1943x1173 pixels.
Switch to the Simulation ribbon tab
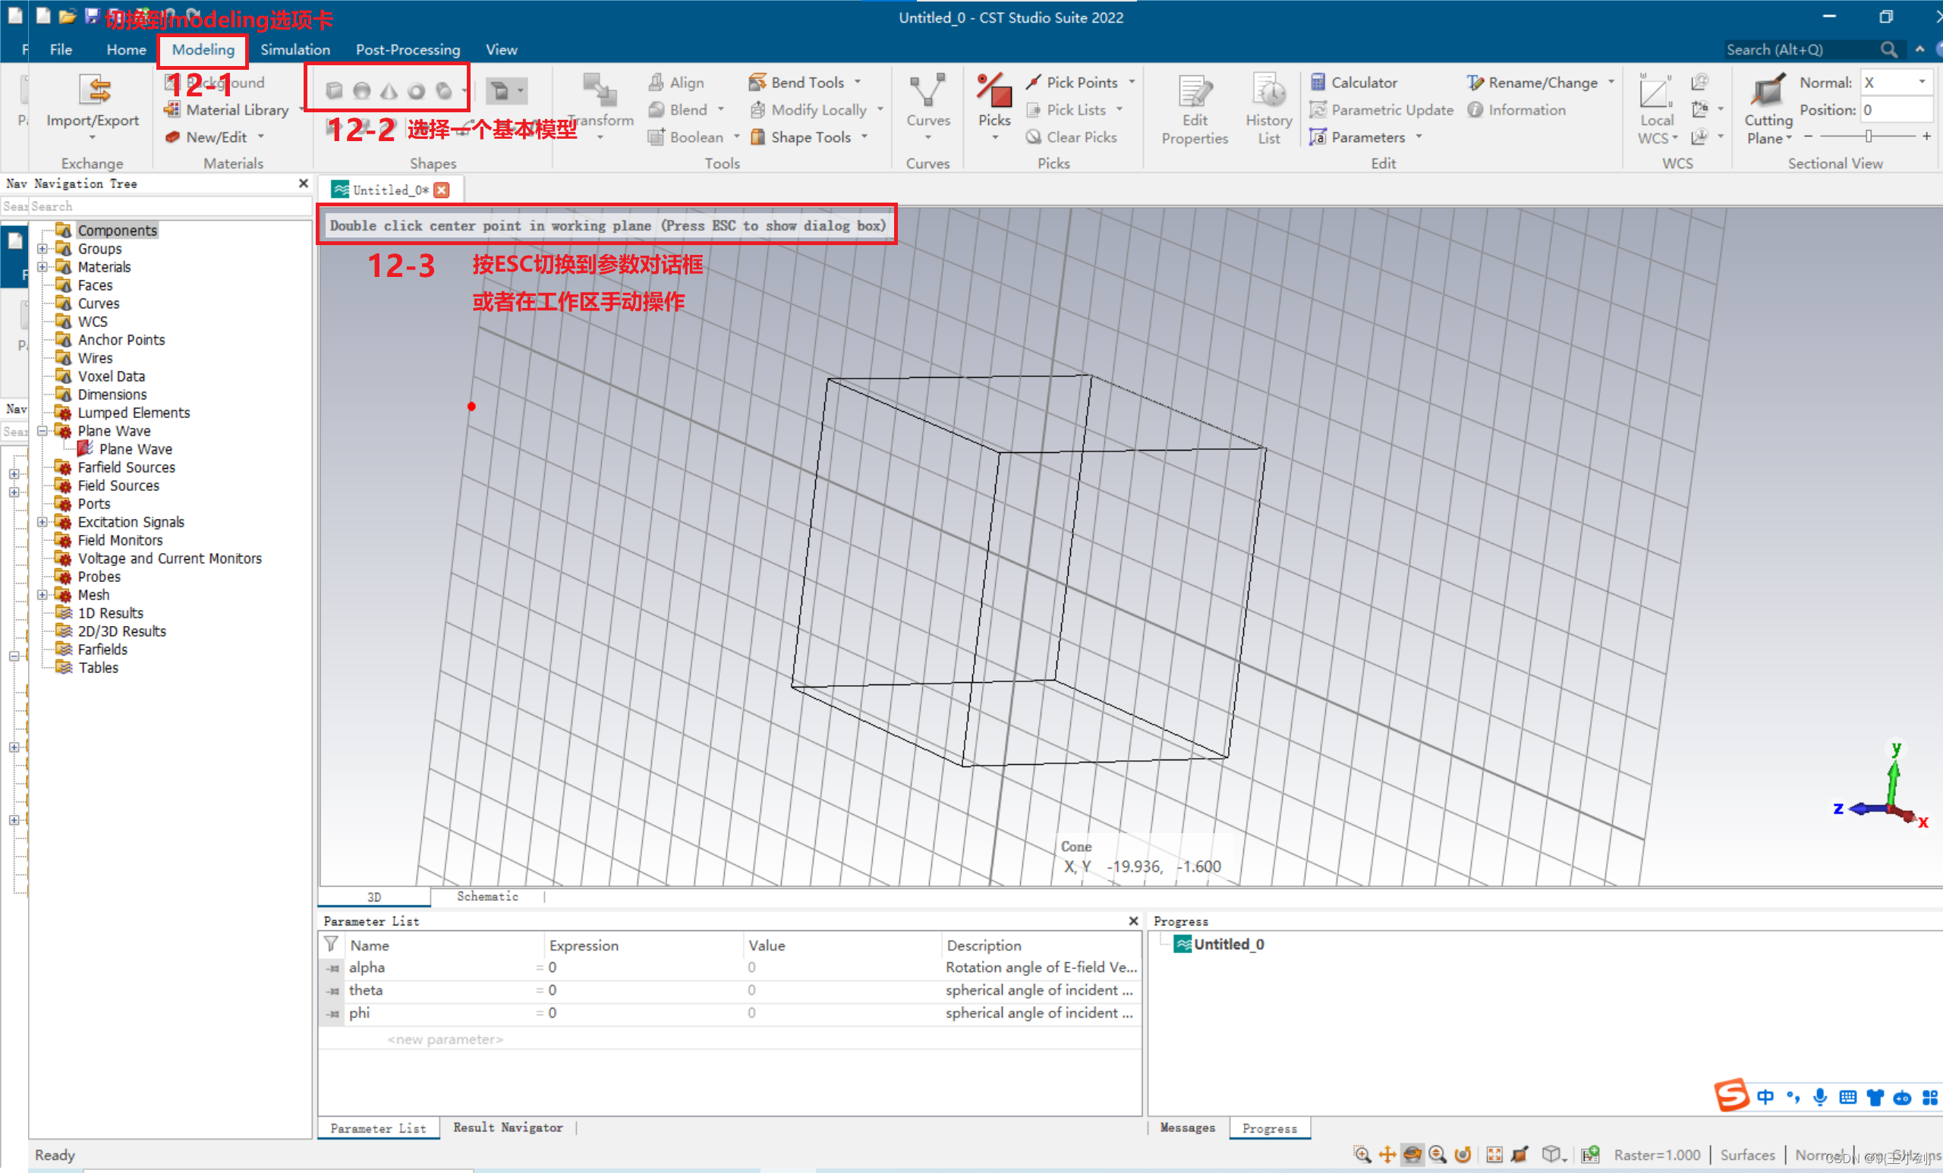295,49
